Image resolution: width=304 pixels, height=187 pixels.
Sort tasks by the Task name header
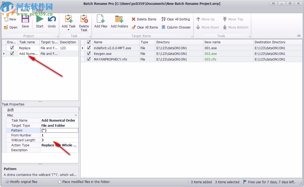(x=29, y=42)
